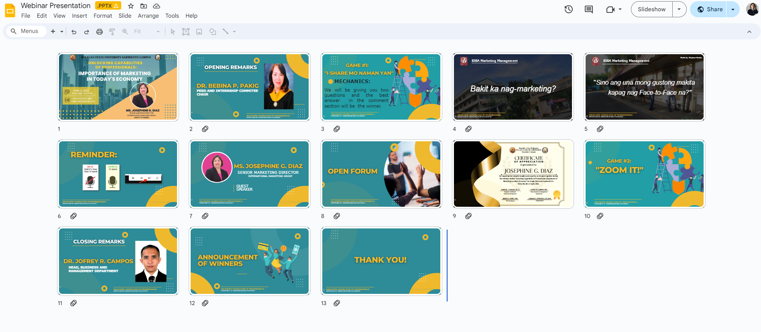This screenshot has width=761, height=332.
Task: Select the Bakit ka nag-marketing slide
Action: point(513,87)
